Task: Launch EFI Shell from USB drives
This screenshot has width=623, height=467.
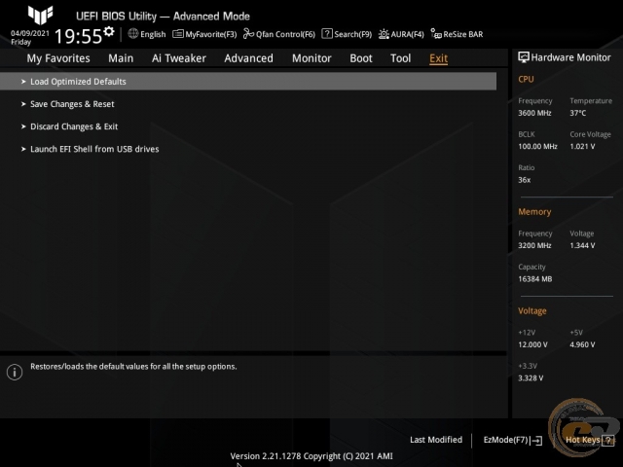Action: pyautogui.click(x=94, y=149)
